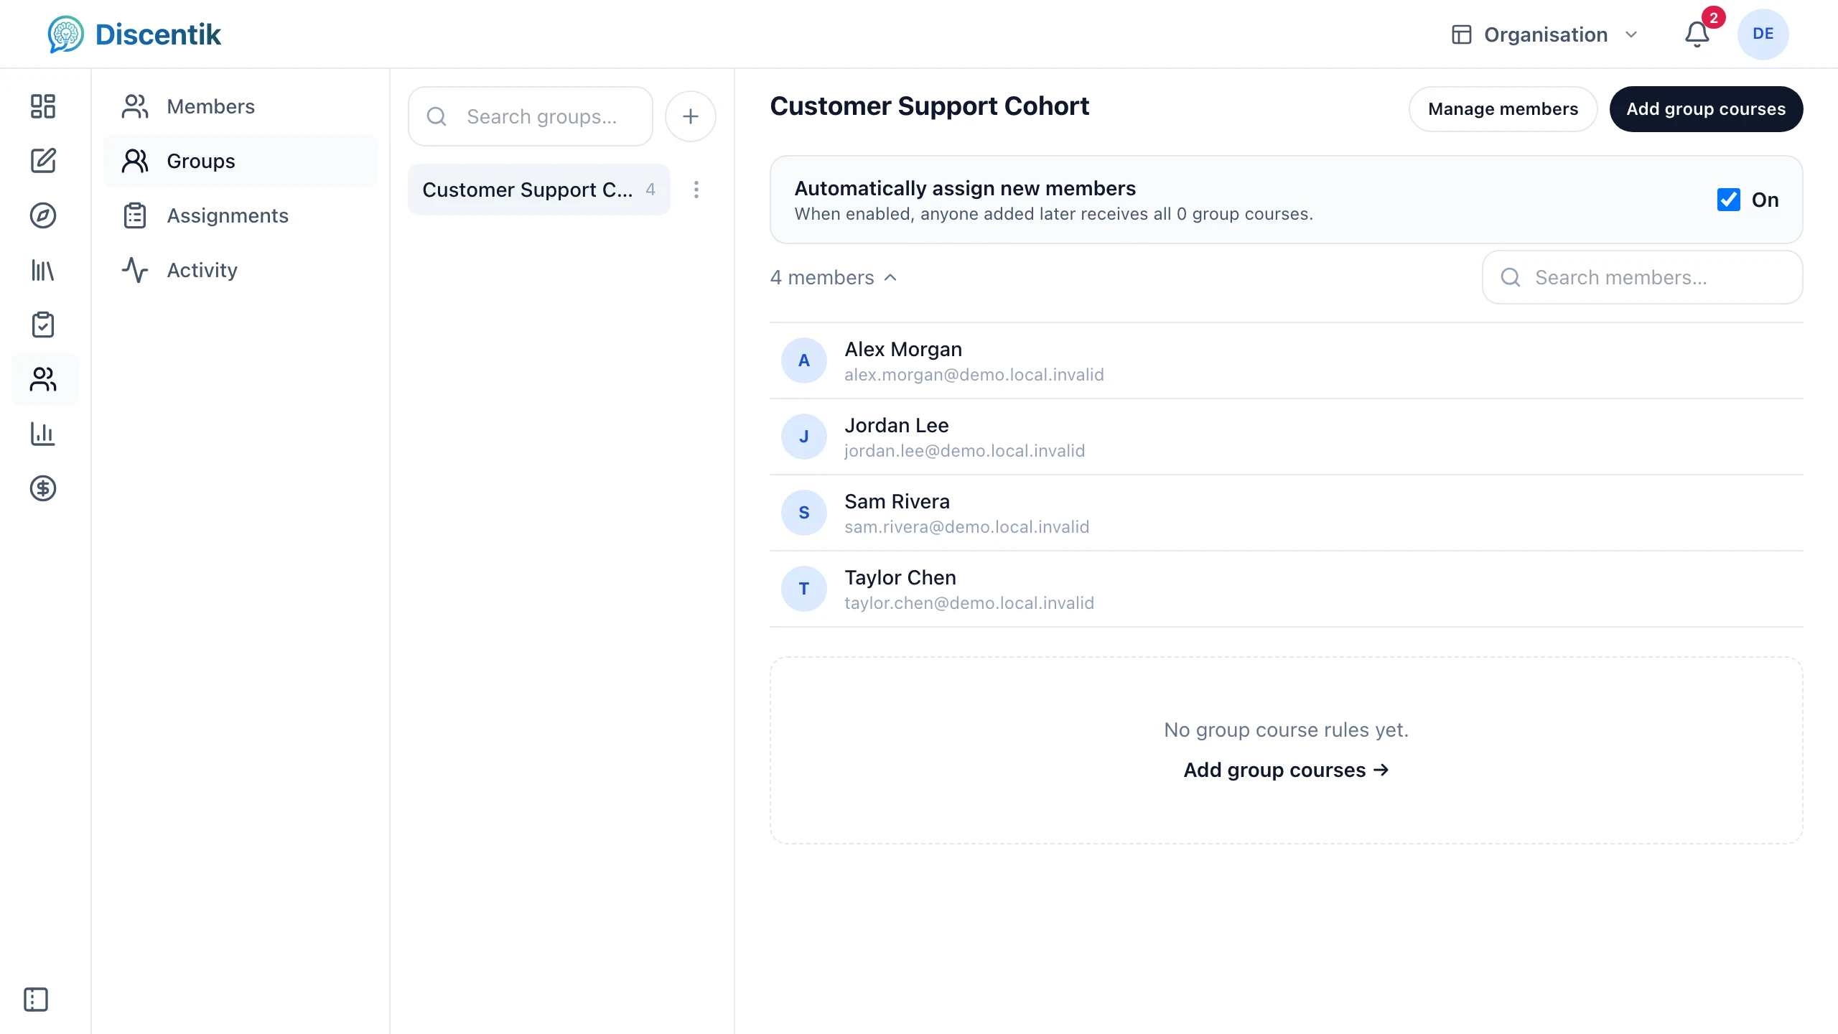Click the Sam Rivera name
The height and width of the screenshot is (1034, 1838).
point(897,501)
